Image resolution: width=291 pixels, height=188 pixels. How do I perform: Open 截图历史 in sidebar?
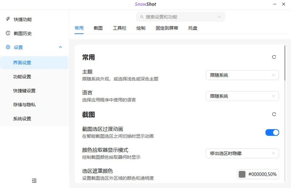pyautogui.click(x=35, y=33)
